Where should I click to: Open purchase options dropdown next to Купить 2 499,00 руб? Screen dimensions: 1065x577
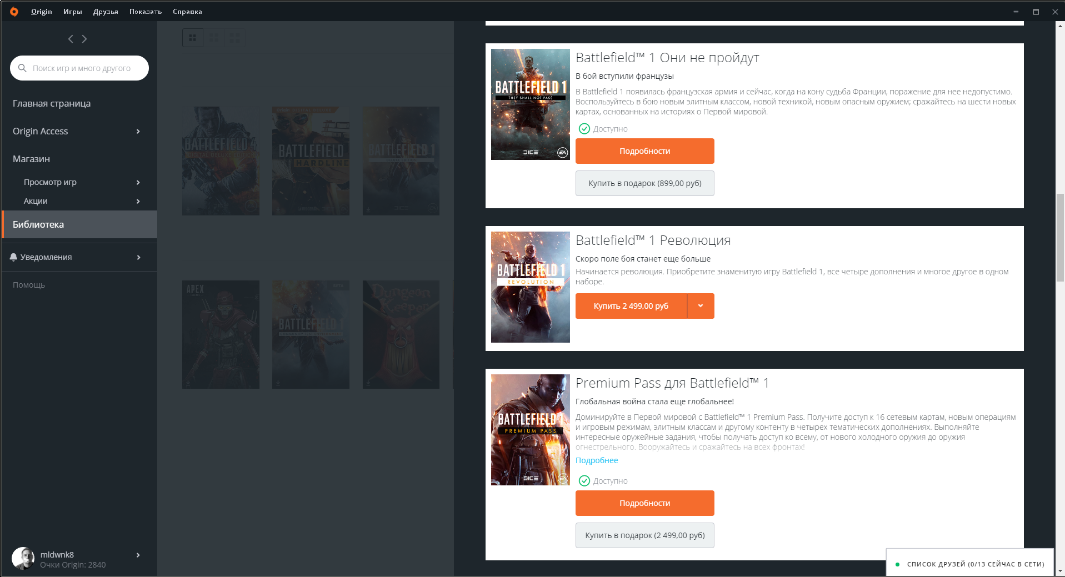[701, 306]
